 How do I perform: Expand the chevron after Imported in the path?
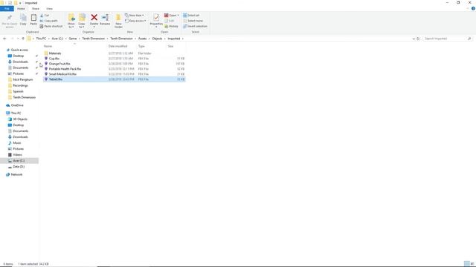(183, 39)
